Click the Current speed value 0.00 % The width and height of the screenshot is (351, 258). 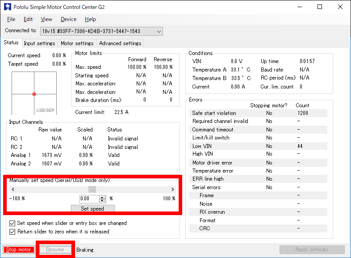tap(59, 55)
